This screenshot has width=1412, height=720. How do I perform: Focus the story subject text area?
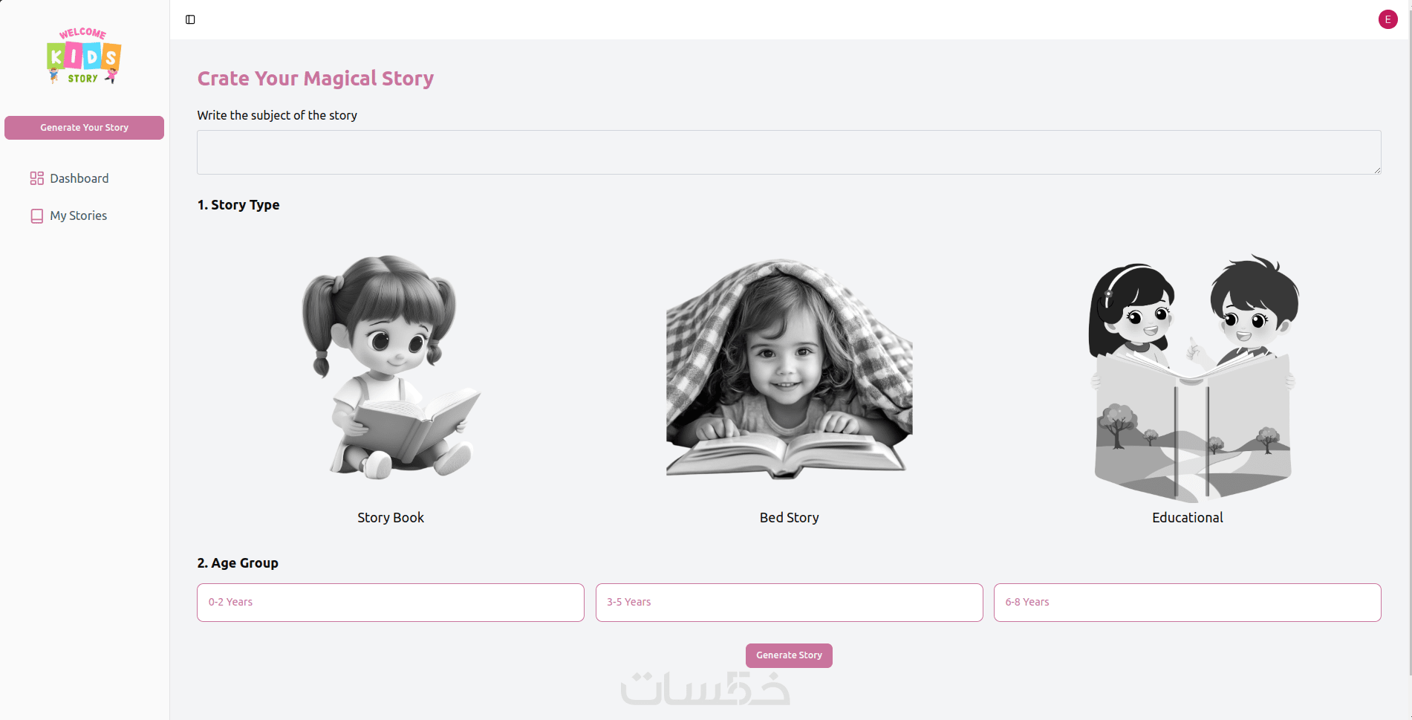tap(789, 152)
